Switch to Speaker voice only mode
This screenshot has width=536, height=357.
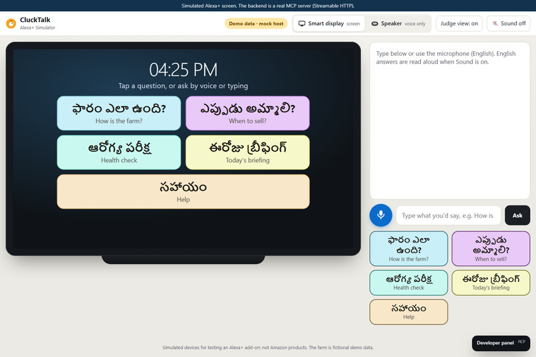pos(398,23)
